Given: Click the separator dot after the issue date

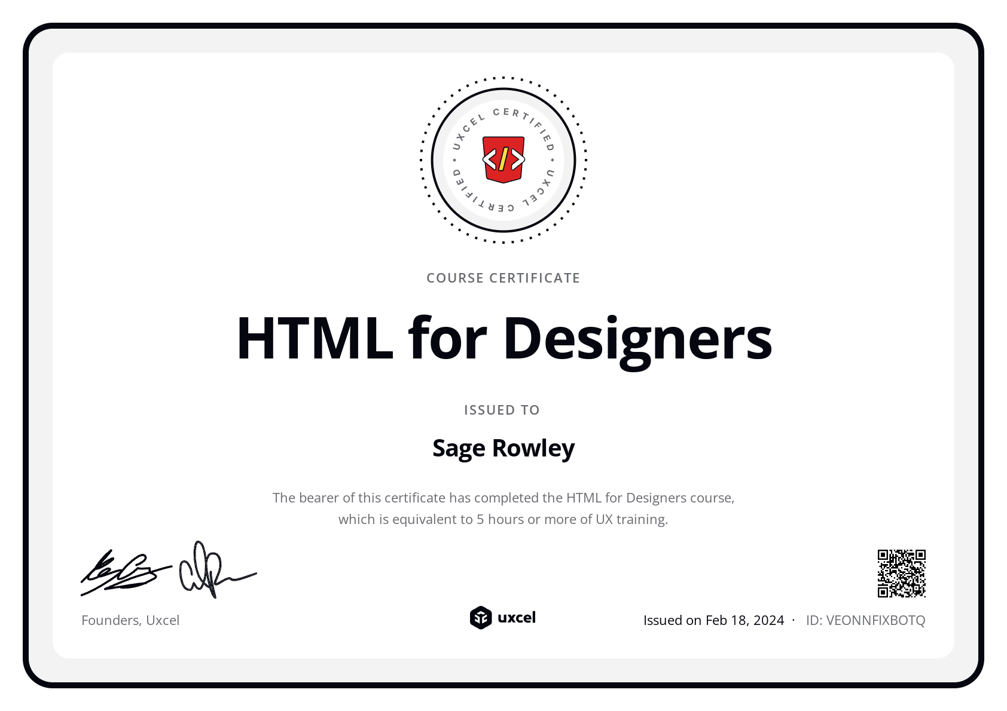Looking at the screenshot, I should (x=794, y=620).
